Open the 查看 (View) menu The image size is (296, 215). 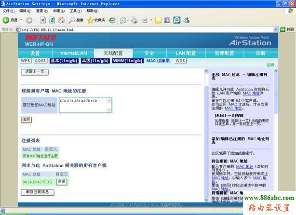click(x=42, y=11)
